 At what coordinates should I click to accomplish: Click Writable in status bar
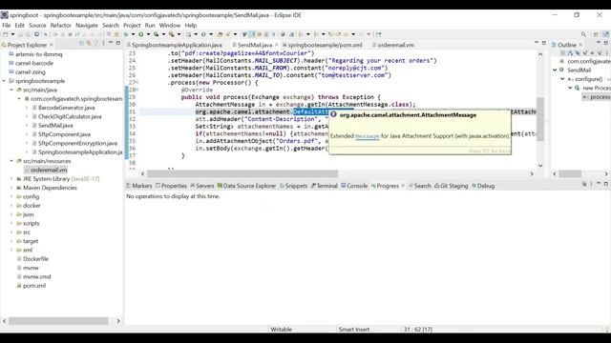coord(281,330)
